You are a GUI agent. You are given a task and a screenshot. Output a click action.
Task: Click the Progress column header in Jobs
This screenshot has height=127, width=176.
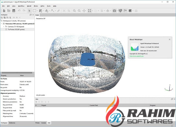click(162, 105)
